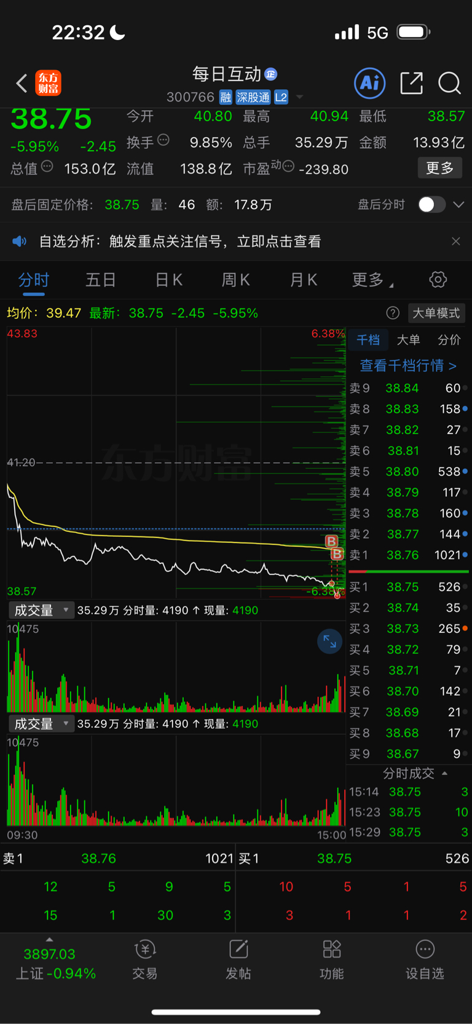Tap the 深股通 badge
This screenshot has width=472, height=1024.
point(253,97)
